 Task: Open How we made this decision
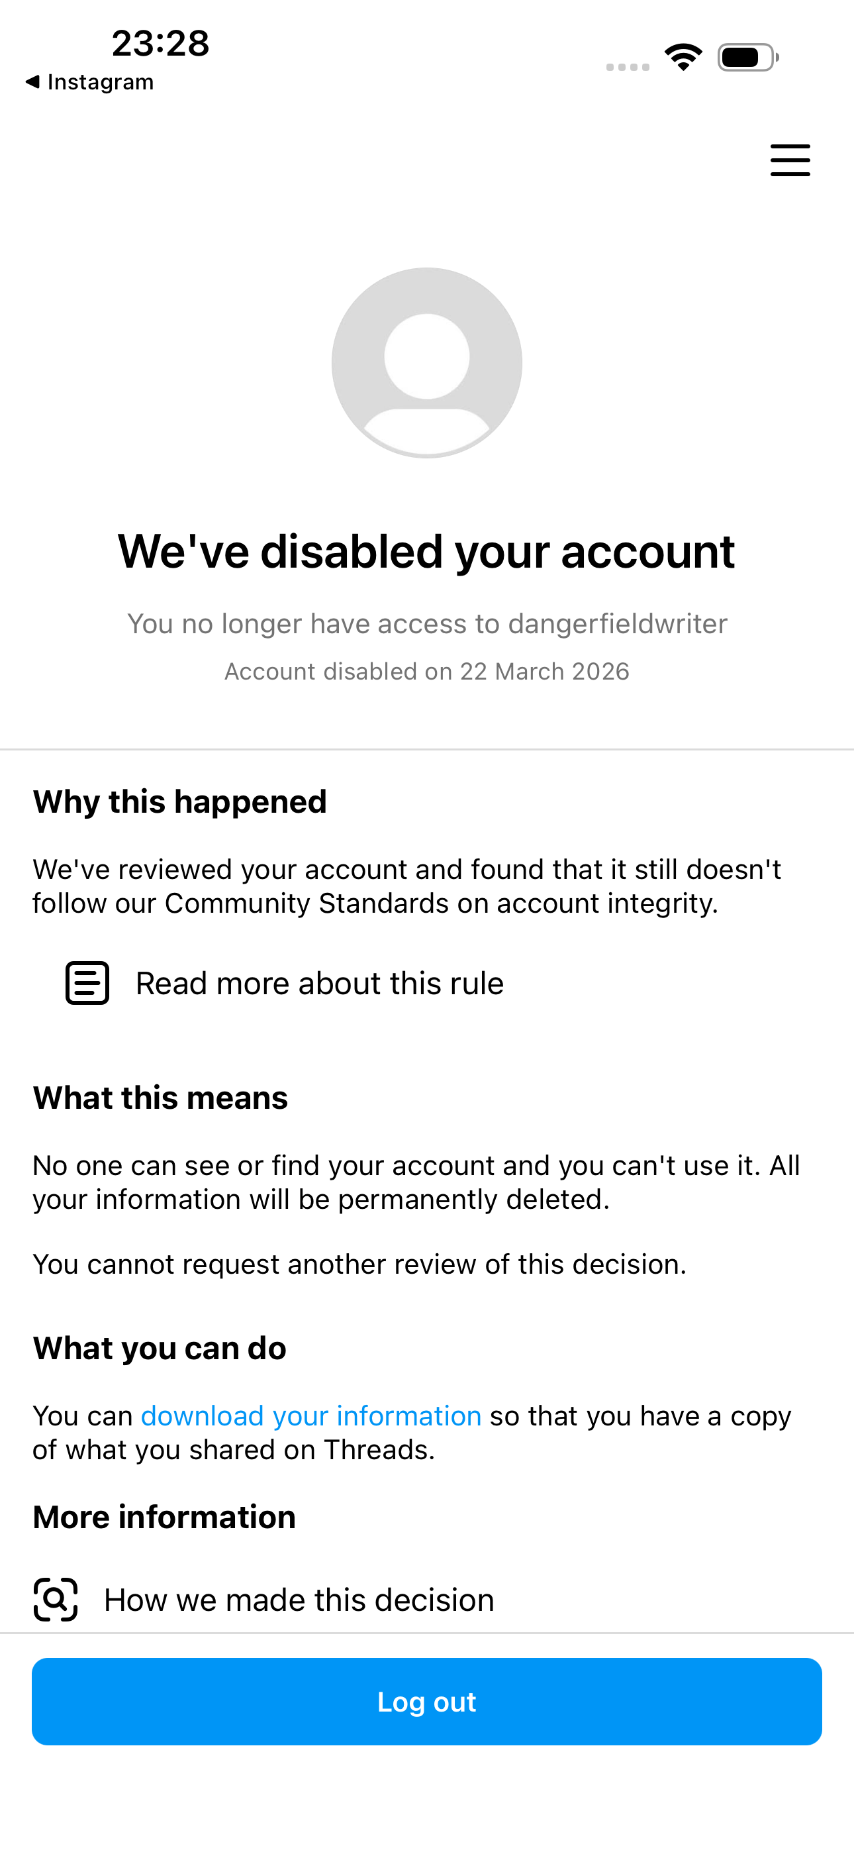299,1600
